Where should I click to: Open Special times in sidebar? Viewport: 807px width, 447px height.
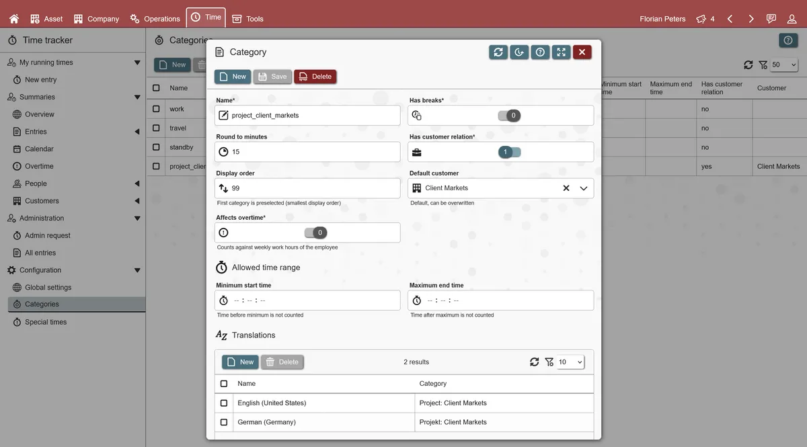[46, 322]
